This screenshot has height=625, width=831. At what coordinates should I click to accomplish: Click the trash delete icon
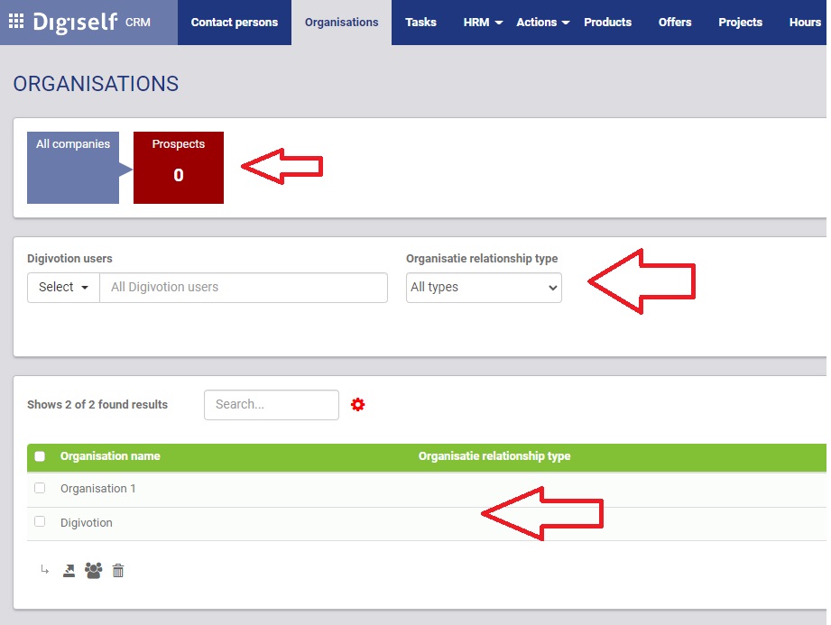coord(118,570)
